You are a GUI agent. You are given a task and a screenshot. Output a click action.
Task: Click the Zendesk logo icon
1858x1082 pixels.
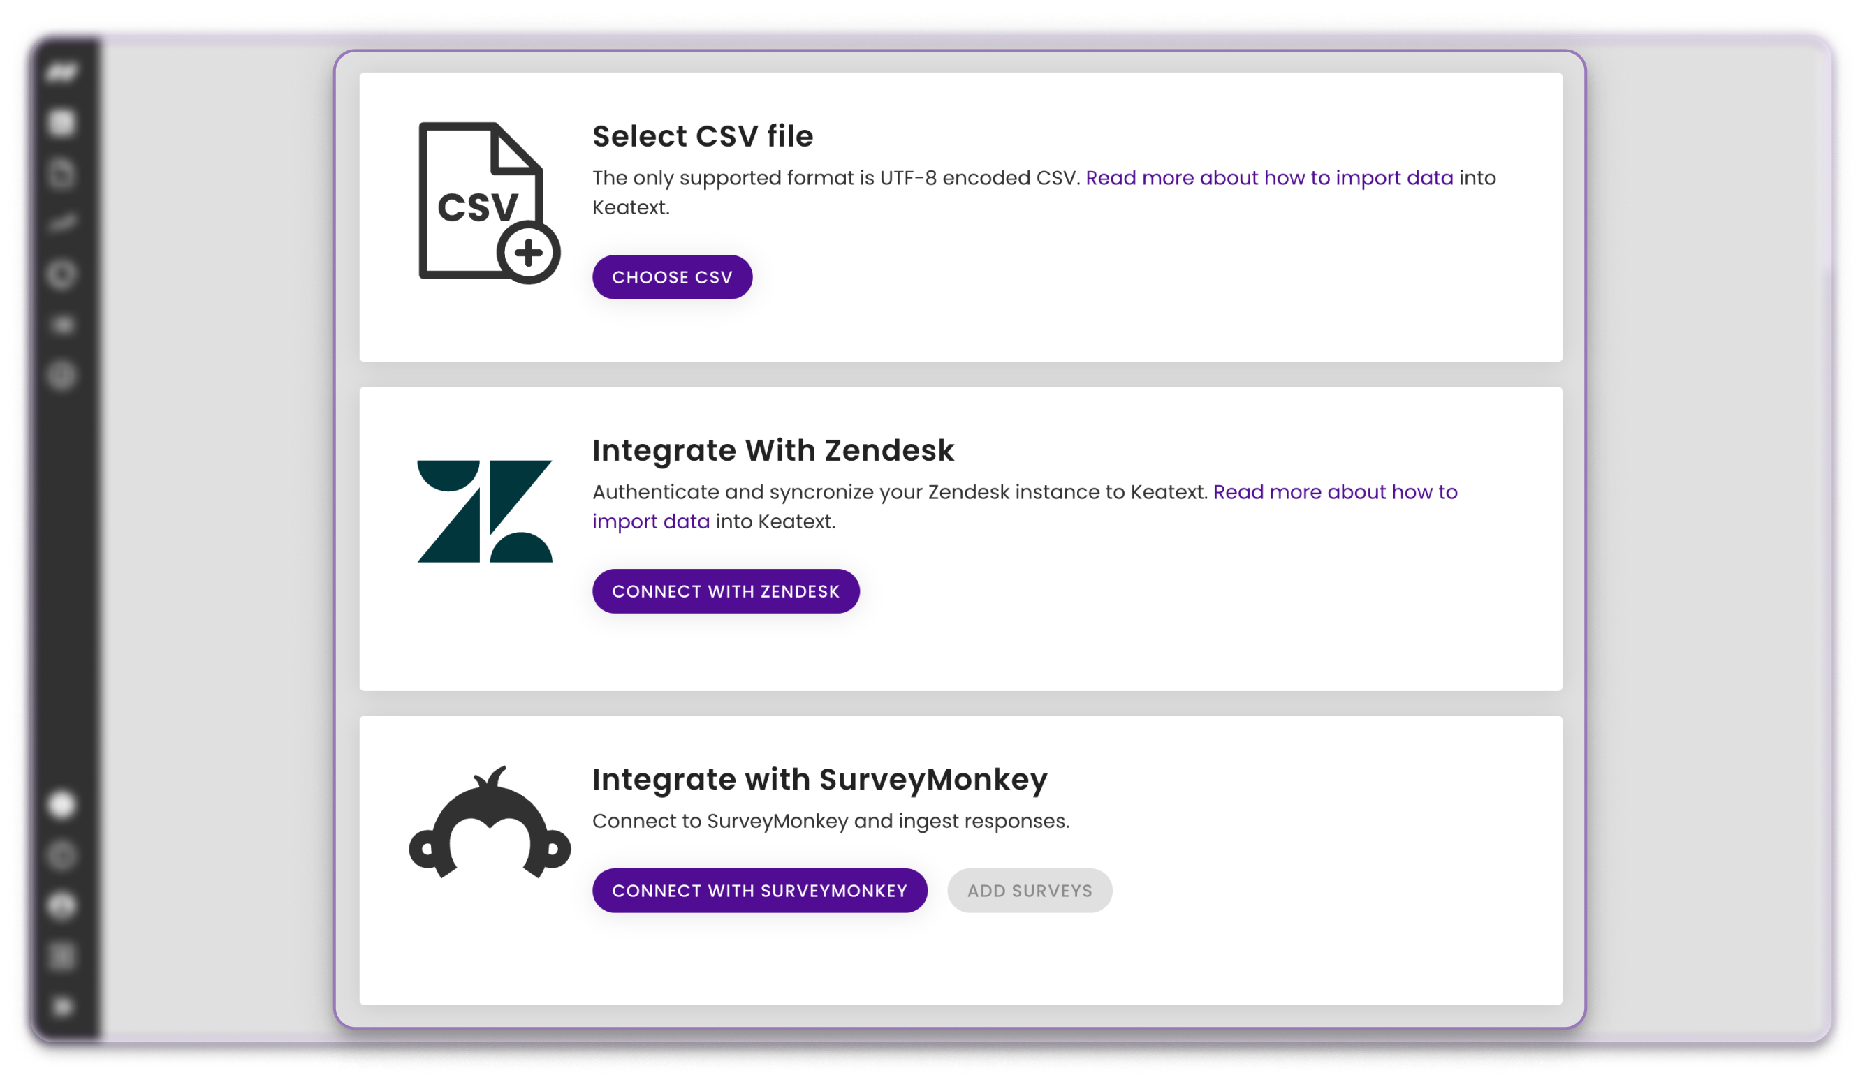coord(485,512)
